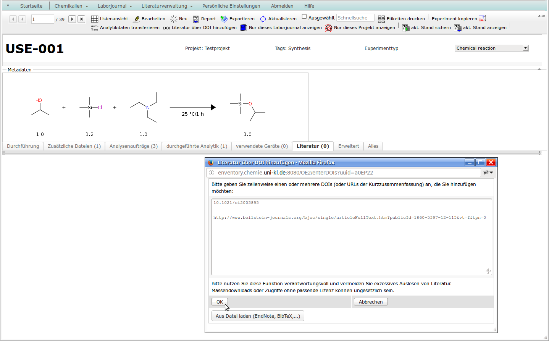Click Abmelden to log out
Viewport: 549px width, 341px height.
(x=282, y=6)
